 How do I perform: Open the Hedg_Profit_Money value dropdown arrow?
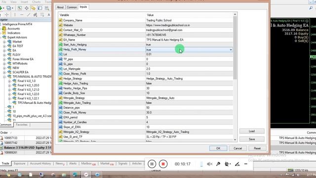click(231, 49)
